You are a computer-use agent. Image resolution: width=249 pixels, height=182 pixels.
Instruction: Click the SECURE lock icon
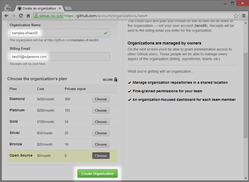(x=116, y=79)
